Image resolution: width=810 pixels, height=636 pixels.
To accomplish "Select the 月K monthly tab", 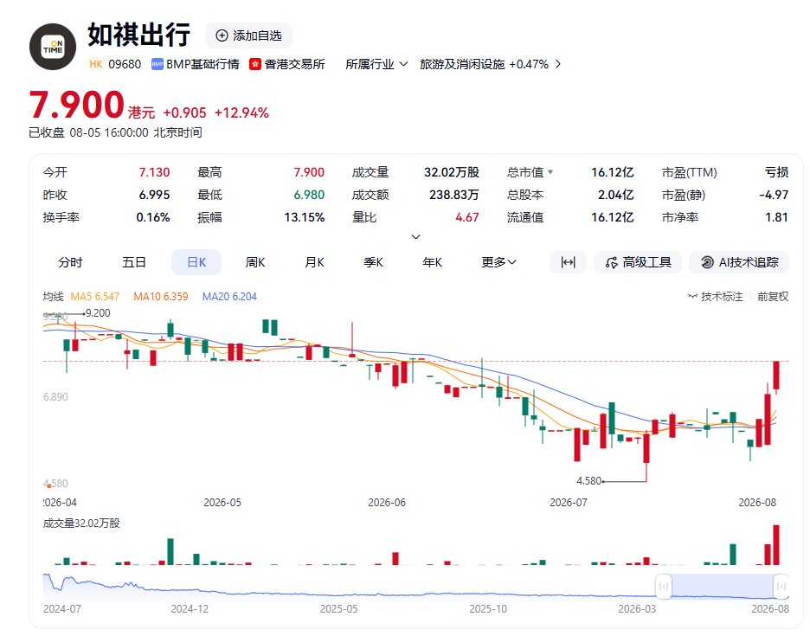I will 315,262.
